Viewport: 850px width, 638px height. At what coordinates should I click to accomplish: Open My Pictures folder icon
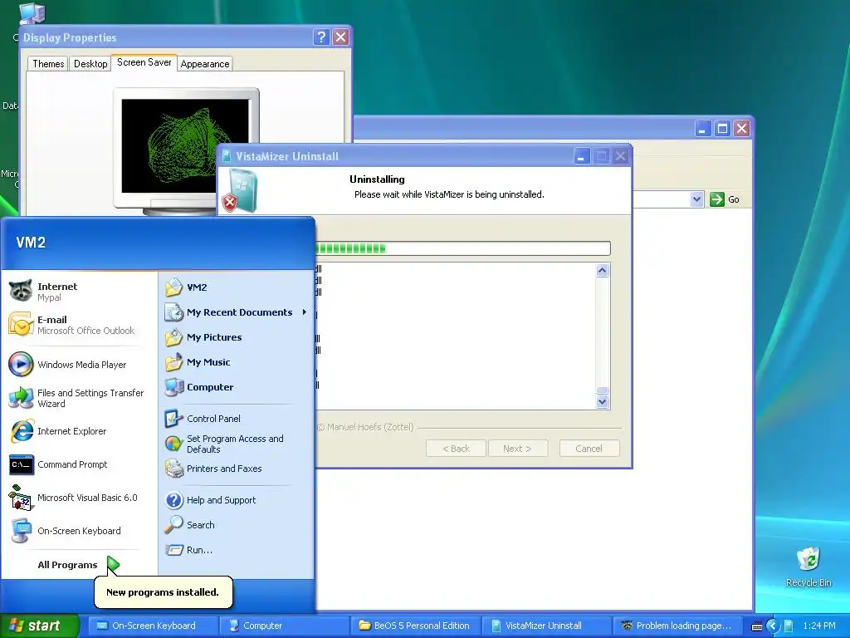click(x=174, y=337)
